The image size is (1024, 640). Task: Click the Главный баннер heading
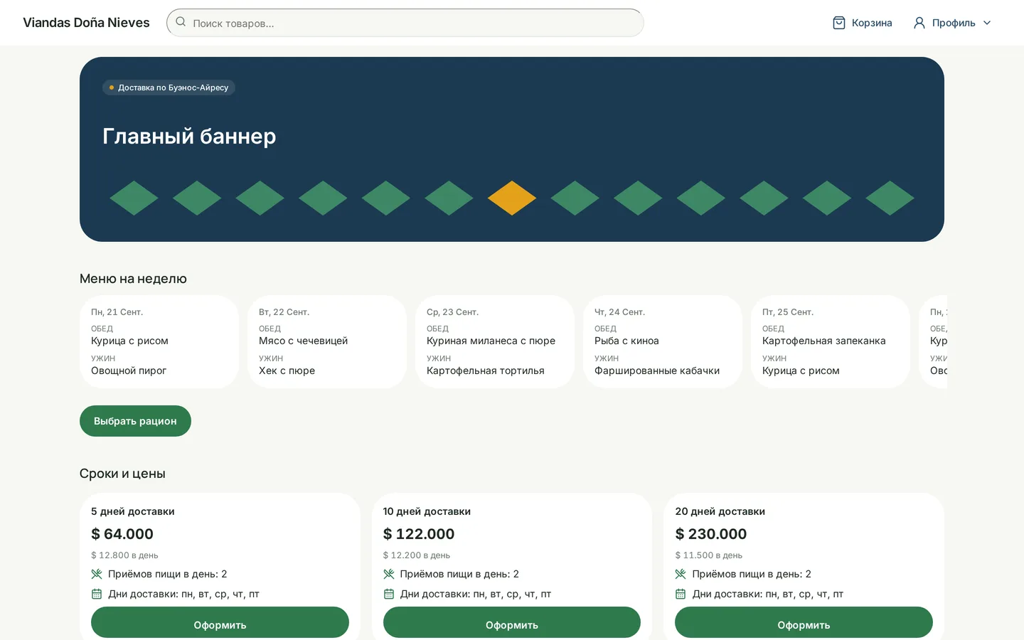pyautogui.click(x=189, y=136)
